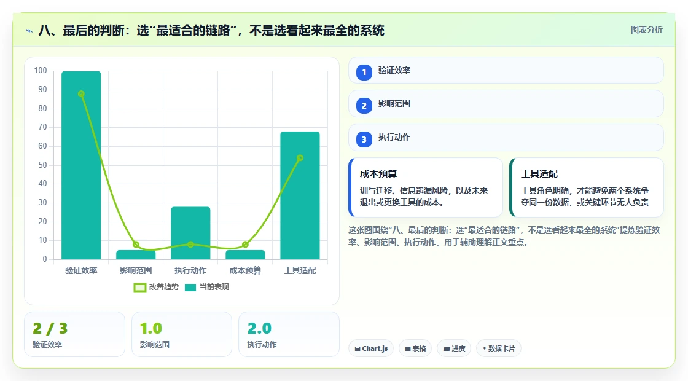
Task: Click the 表格 tag
Action: (x=415, y=348)
